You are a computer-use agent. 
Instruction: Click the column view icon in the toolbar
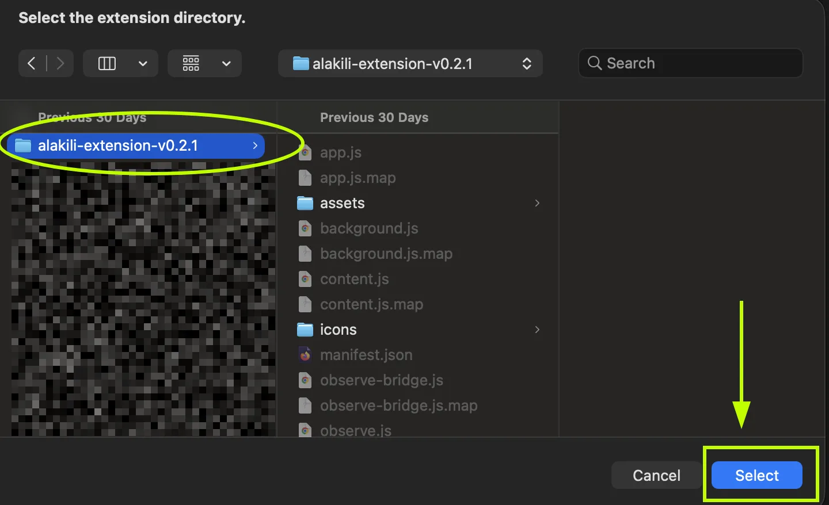(107, 63)
